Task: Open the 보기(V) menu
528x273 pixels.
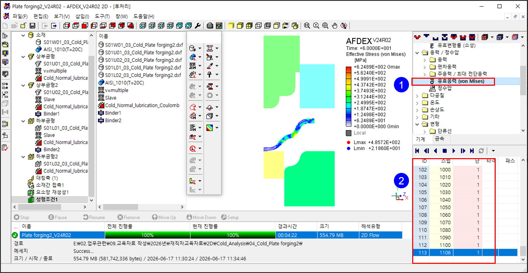Action: (62, 17)
